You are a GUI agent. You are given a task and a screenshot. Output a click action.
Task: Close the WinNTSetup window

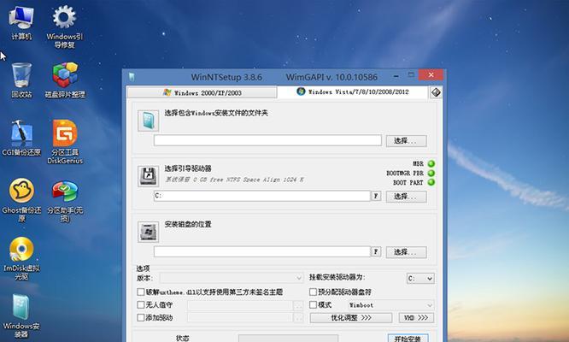point(431,74)
